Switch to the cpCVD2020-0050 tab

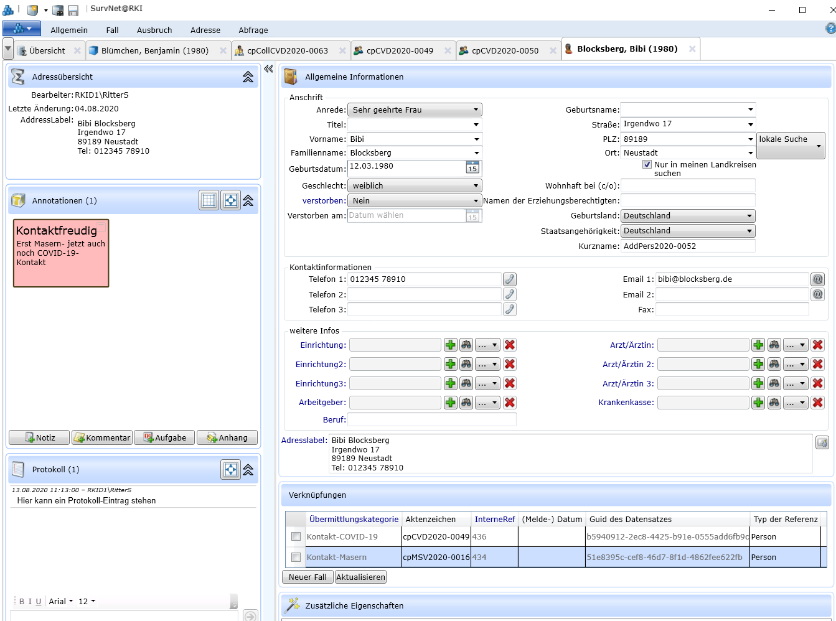(x=505, y=50)
